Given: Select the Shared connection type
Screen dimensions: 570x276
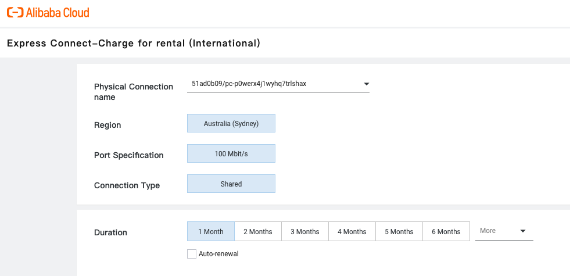Looking at the screenshot, I should 231,184.
